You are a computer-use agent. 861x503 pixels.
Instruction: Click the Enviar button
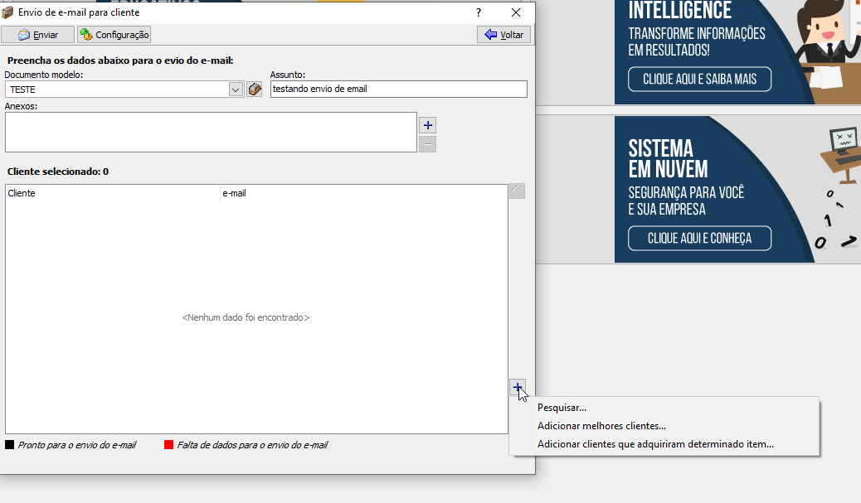(37, 35)
